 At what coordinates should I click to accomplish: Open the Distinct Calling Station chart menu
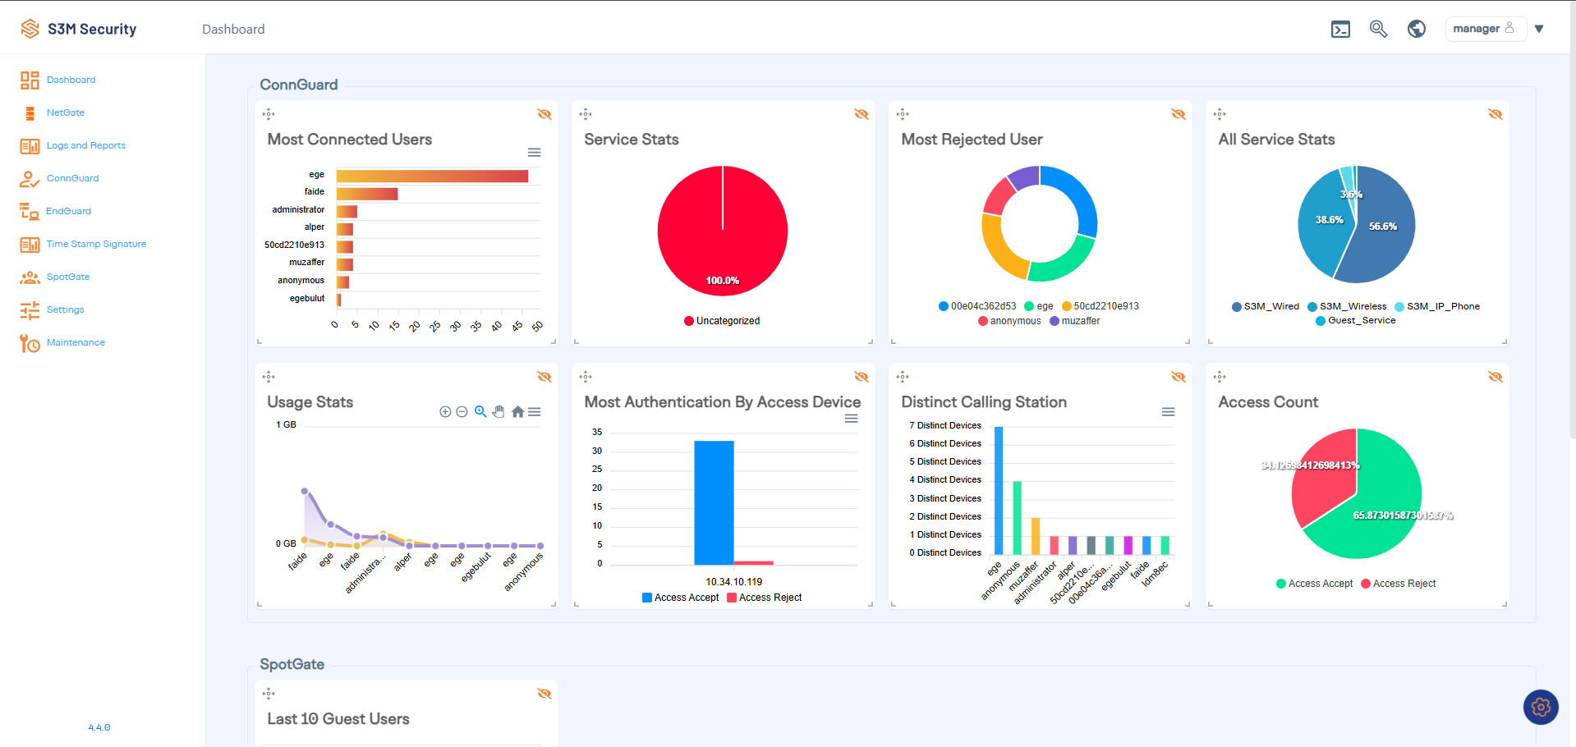tap(1168, 412)
